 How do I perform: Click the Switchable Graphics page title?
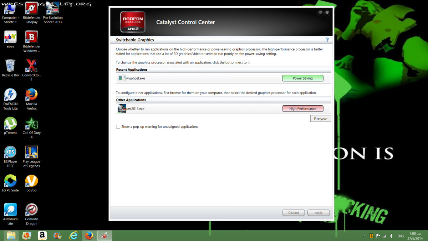[135, 40]
